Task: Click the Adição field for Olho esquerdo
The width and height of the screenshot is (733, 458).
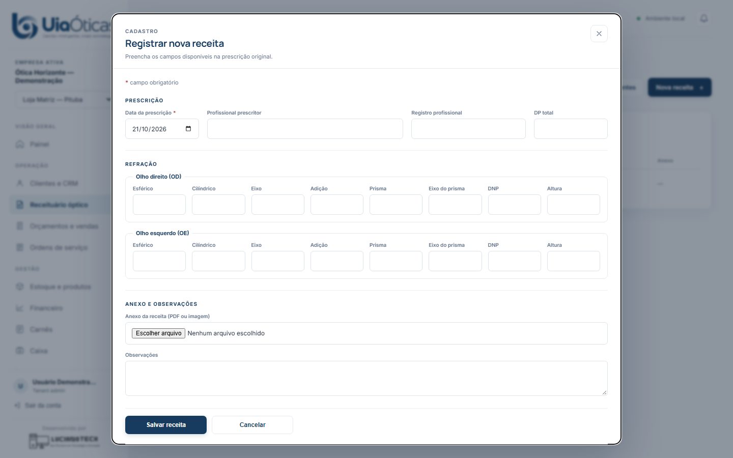Action: pos(337,261)
